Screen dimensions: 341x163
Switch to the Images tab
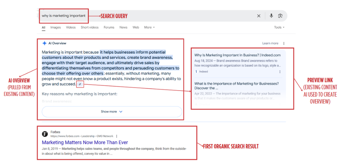[56, 28]
